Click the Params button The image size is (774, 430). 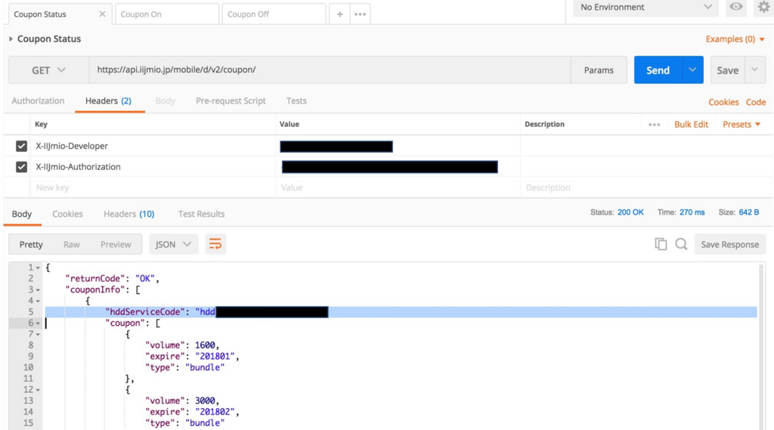[599, 70]
